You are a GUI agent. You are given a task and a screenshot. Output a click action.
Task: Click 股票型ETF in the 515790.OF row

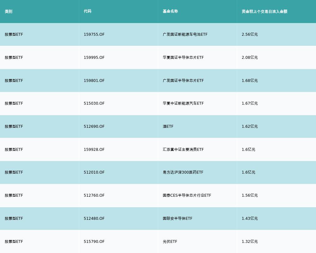[x=14, y=242]
